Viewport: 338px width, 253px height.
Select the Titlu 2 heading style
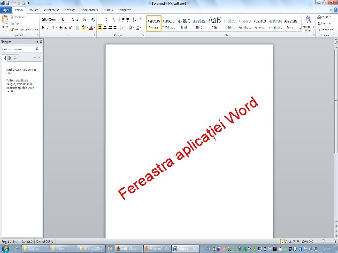[x=199, y=24]
